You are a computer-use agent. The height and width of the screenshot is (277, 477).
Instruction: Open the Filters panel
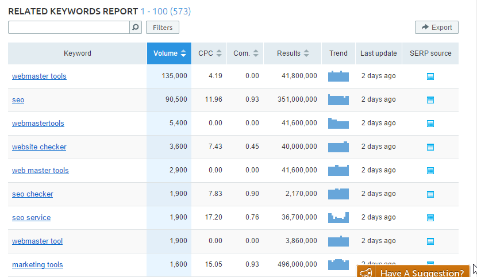pyautogui.click(x=163, y=28)
